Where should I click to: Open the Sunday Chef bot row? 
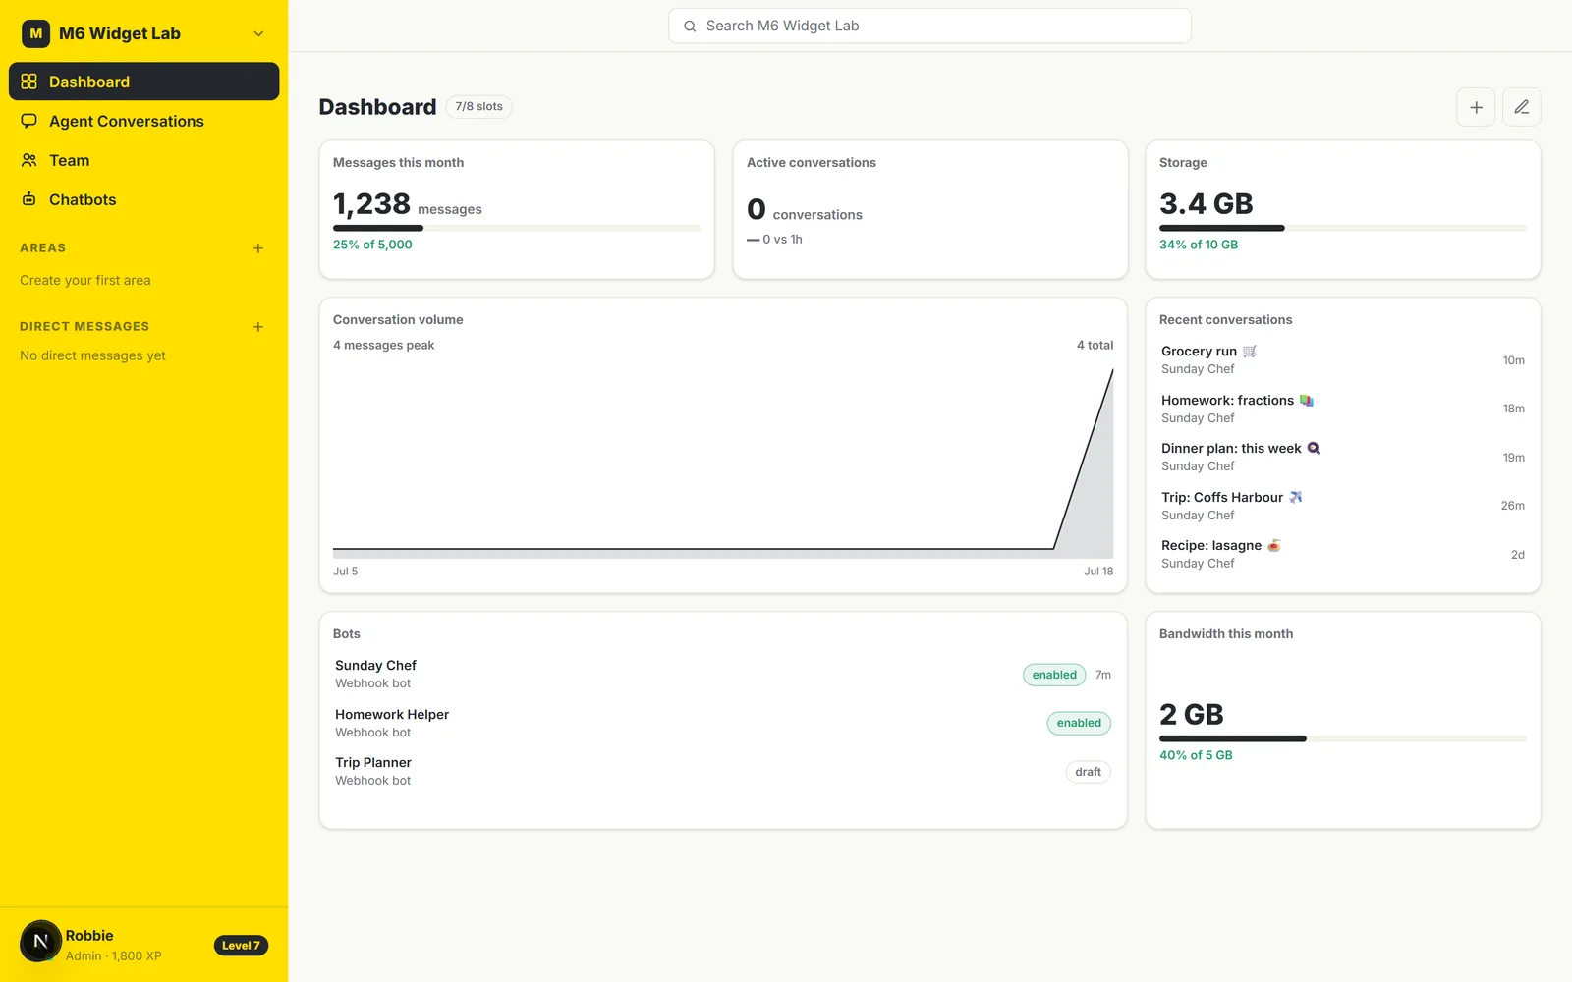tap(723, 675)
